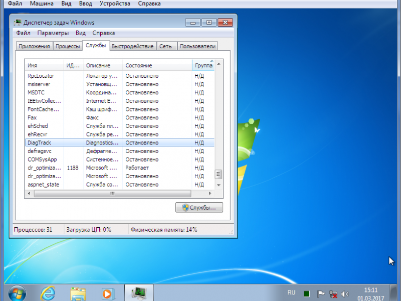Open Task Manager's Вид menu
Image resolution: width=401 pixels, height=301 pixels.
click(x=81, y=33)
